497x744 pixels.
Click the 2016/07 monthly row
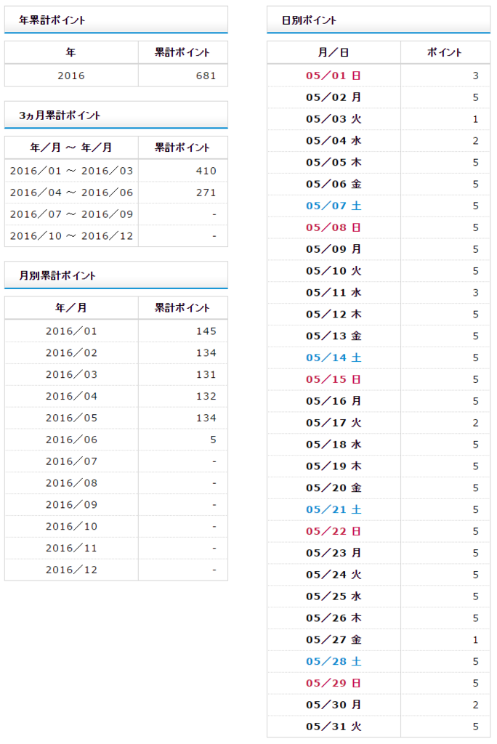click(116, 461)
